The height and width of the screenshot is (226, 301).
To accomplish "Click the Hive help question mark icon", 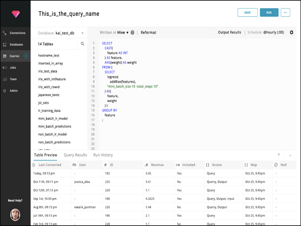I will pos(132,33).
